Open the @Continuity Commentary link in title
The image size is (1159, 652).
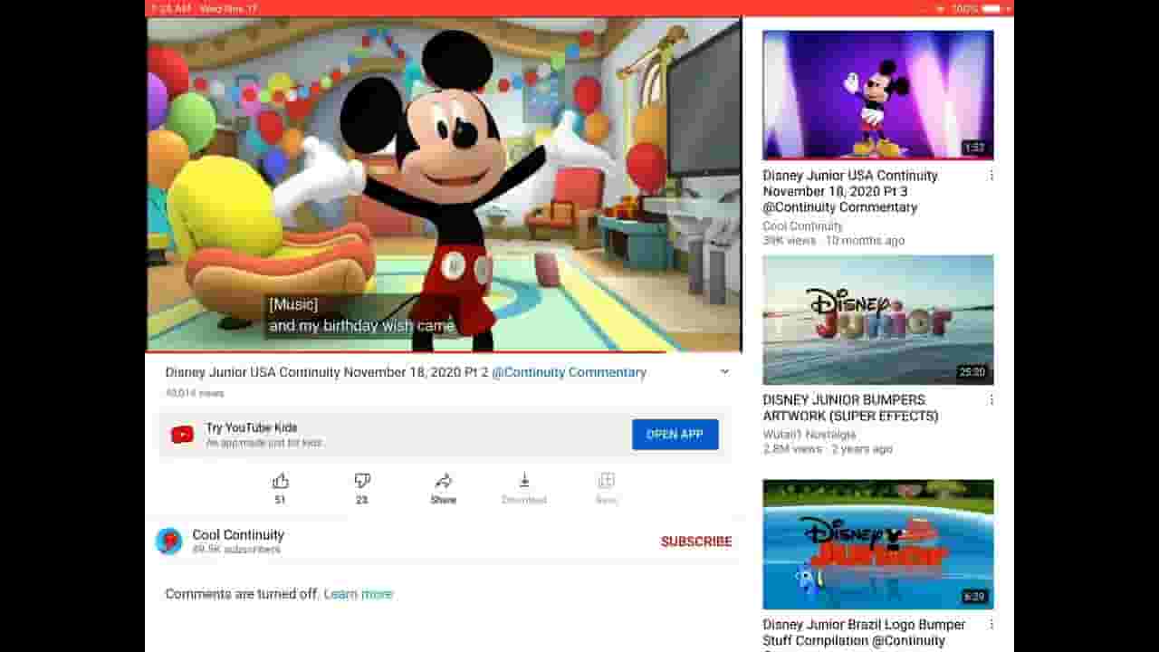click(569, 372)
